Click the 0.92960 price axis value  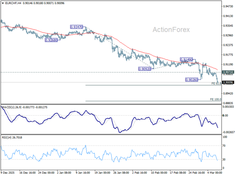click(x=228, y=36)
